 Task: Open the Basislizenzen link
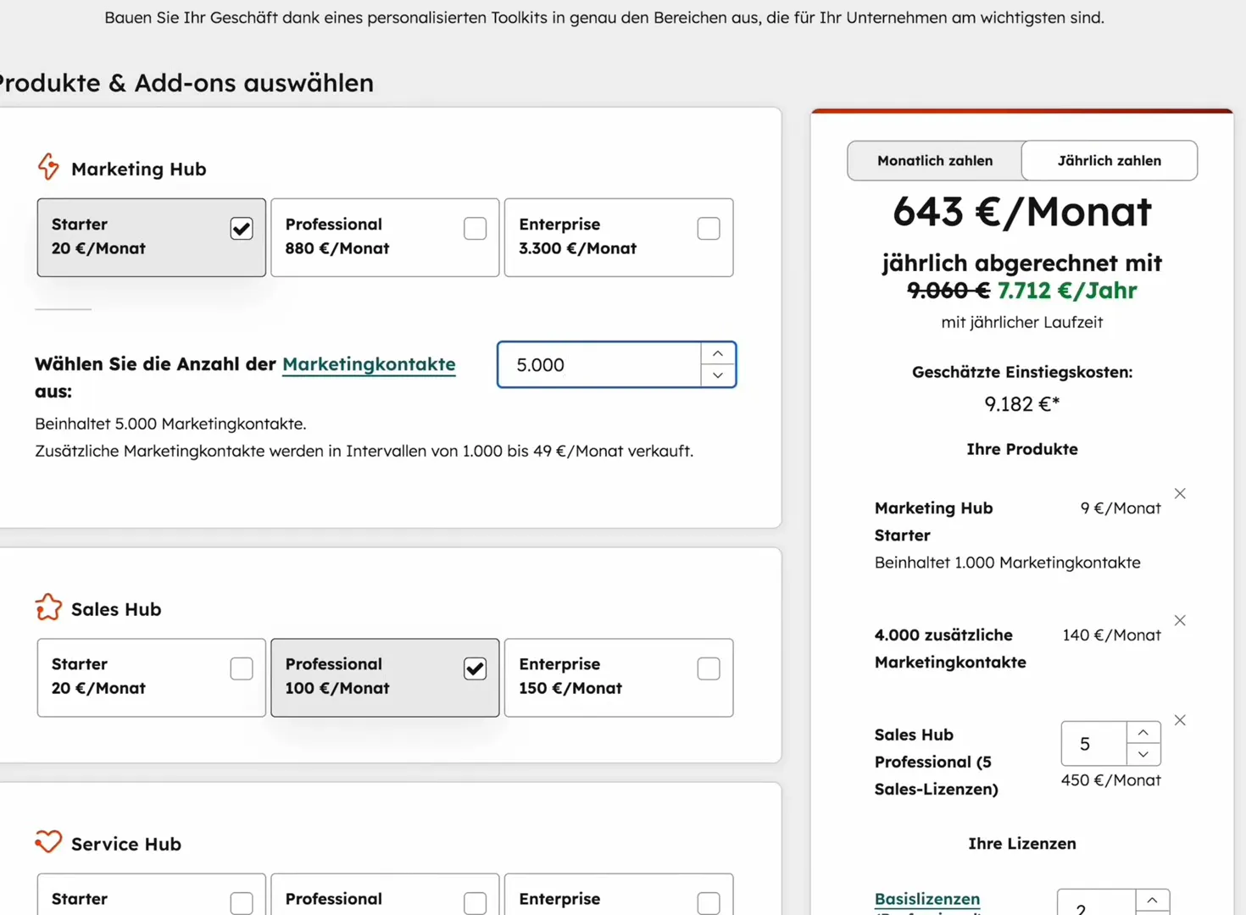tap(927, 899)
